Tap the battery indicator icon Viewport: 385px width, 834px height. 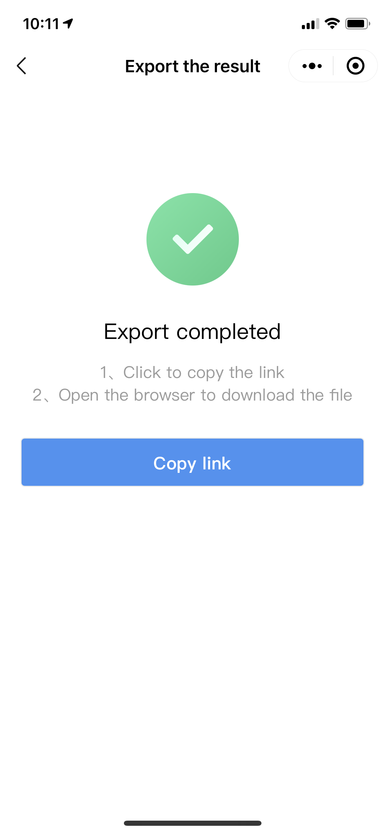pos(358,24)
